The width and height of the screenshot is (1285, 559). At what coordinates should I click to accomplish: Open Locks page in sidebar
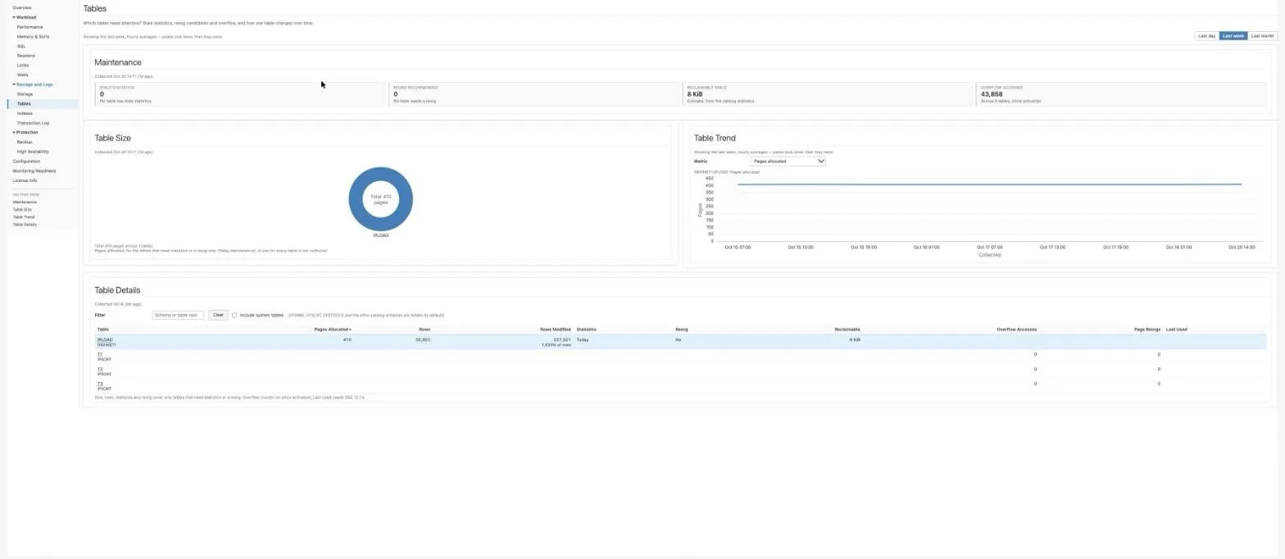point(23,66)
